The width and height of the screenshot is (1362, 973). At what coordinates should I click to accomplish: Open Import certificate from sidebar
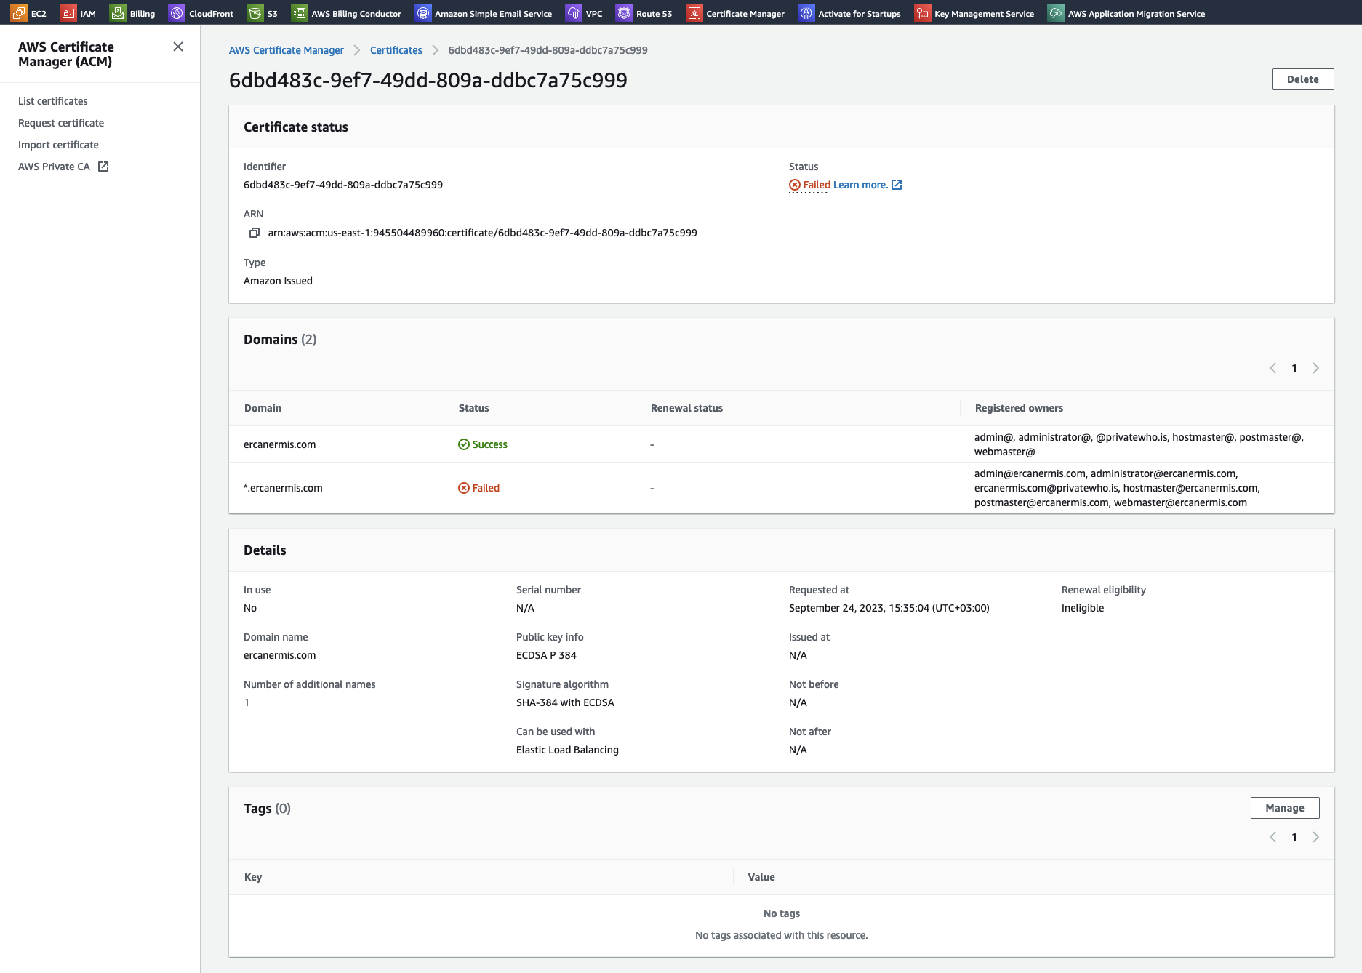coord(58,145)
